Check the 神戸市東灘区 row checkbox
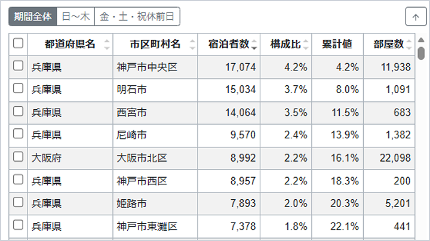The width and height of the screenshot is (430, 241). pos(18,225)
